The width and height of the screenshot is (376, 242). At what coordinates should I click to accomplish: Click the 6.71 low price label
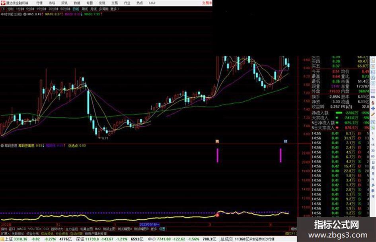pyautogui.click(x=105, y=138)
